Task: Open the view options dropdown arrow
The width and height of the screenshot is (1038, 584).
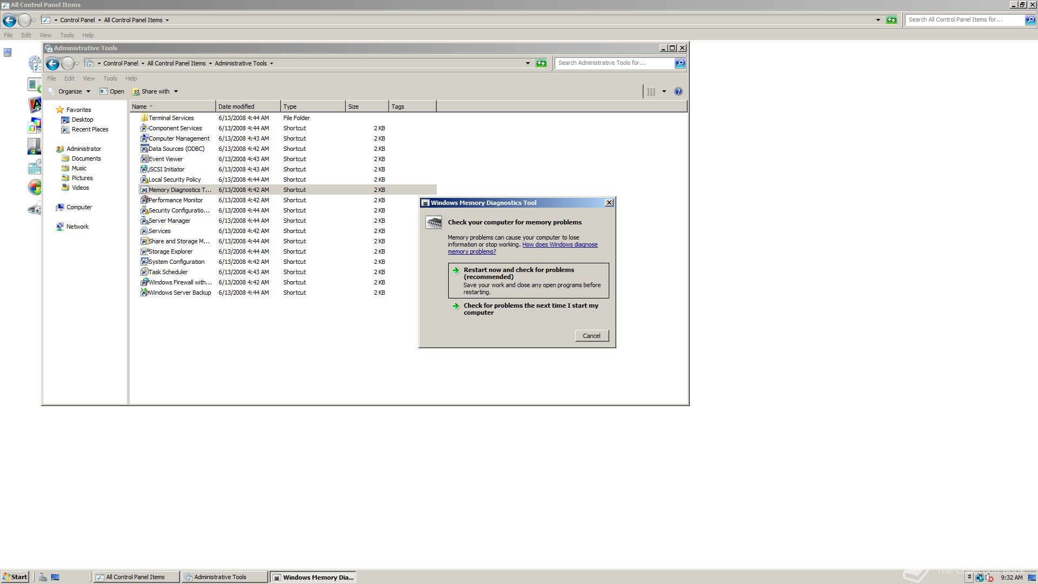Action: click(x=664, y=91)
